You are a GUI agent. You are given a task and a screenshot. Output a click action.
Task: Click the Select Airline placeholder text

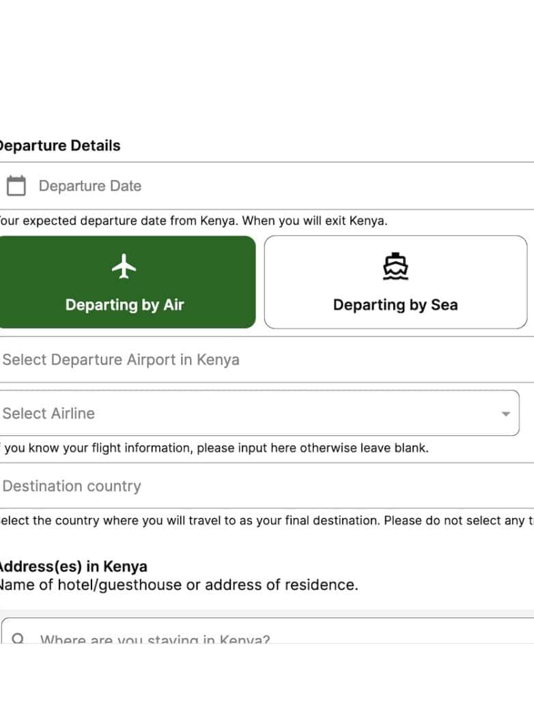pyautogui.click(x=49, y=413)
